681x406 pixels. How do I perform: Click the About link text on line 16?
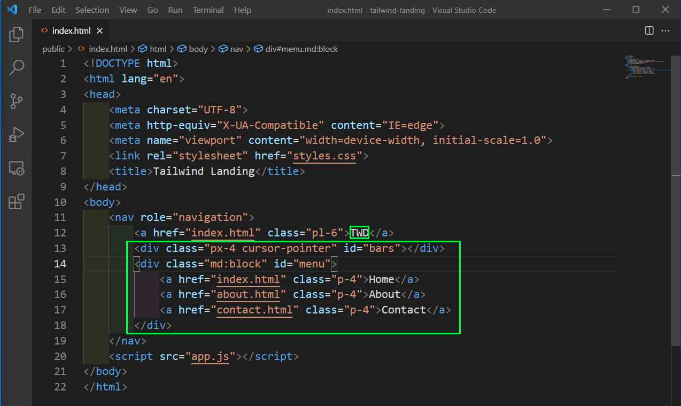click(x=384, y=294)
